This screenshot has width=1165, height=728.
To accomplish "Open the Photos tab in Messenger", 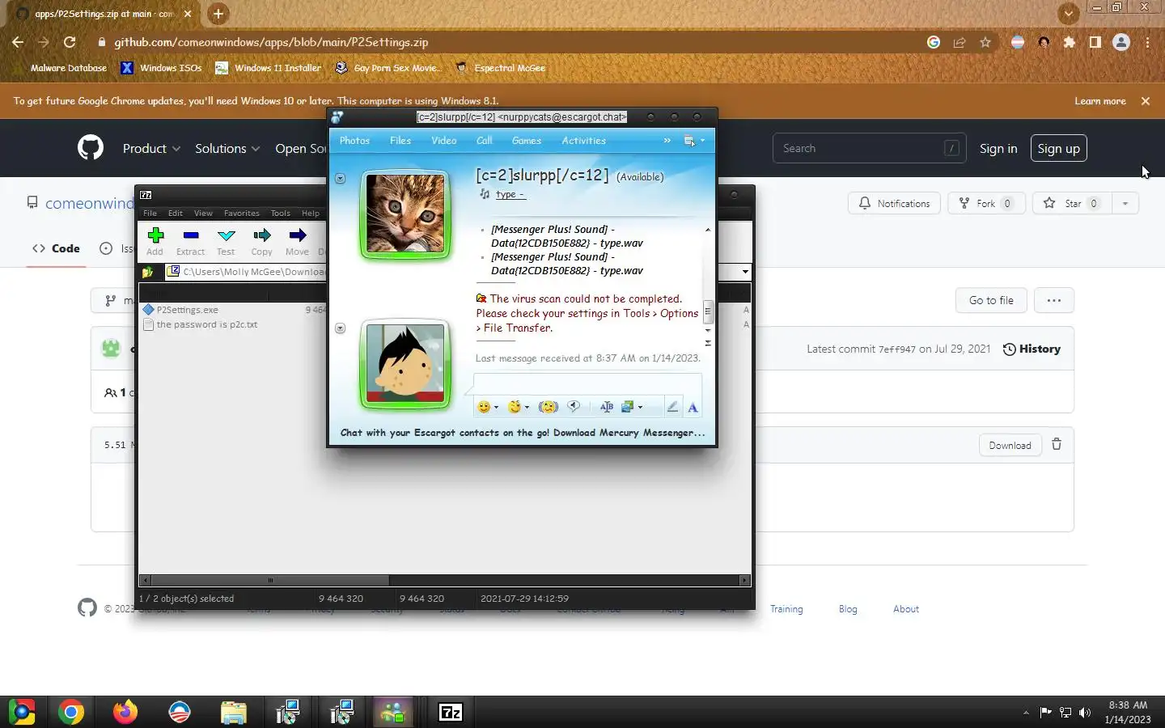I will (354, 141).
